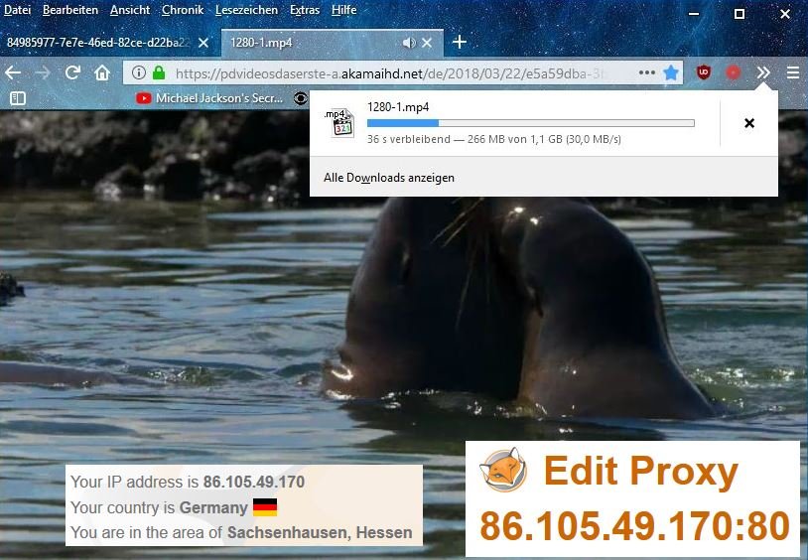Viewport: 808px width, 560px height.
Task: Open page actions three-dot menu
Action: 646,72
